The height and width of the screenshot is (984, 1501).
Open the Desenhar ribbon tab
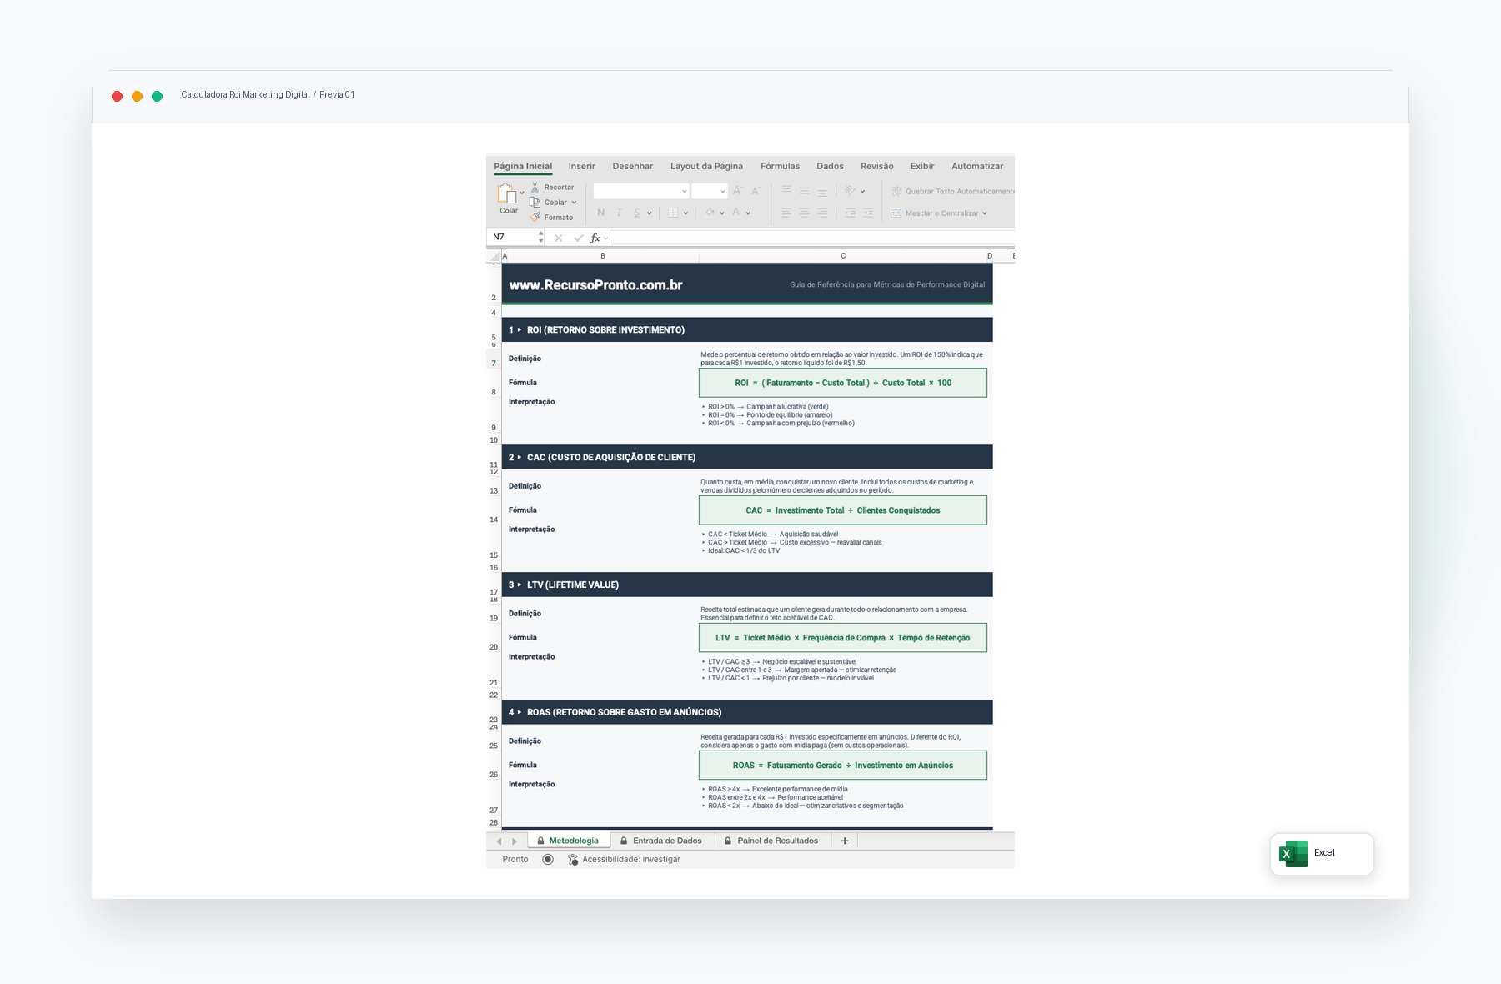[x=633, y=166]
